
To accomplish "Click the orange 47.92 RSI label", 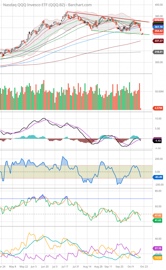I will [158, 216].
